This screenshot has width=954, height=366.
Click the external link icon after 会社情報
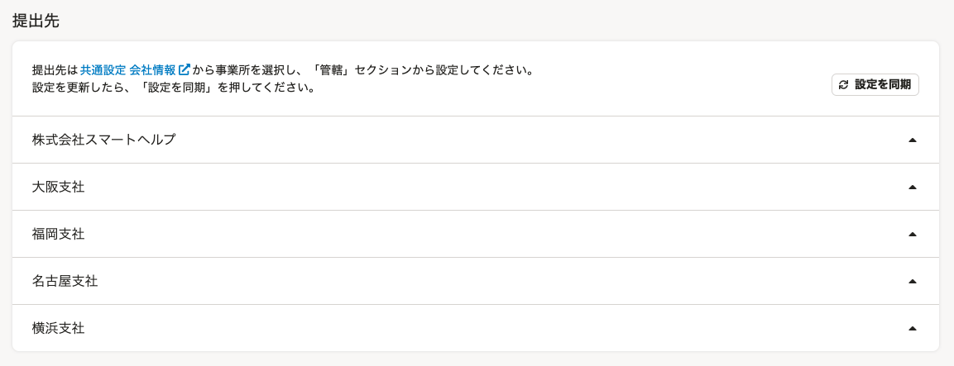[x=185, y=69]
